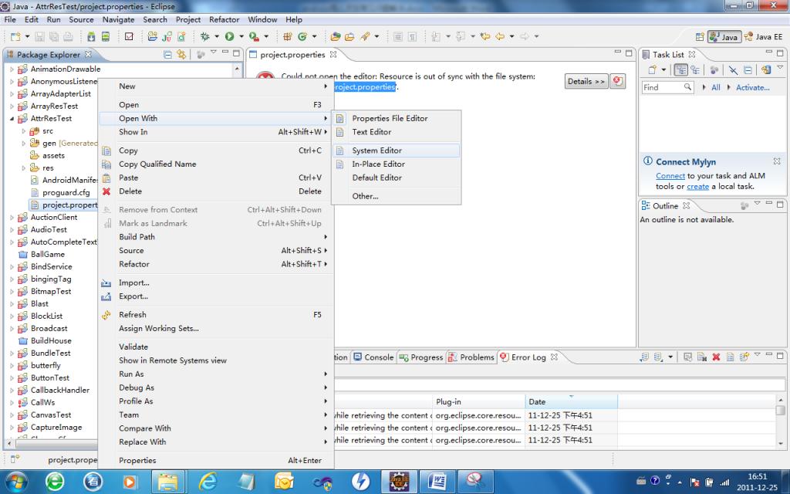Click the Find field in Task List
The width and height of the screenshot is (790, 494).
coord(667,87)
